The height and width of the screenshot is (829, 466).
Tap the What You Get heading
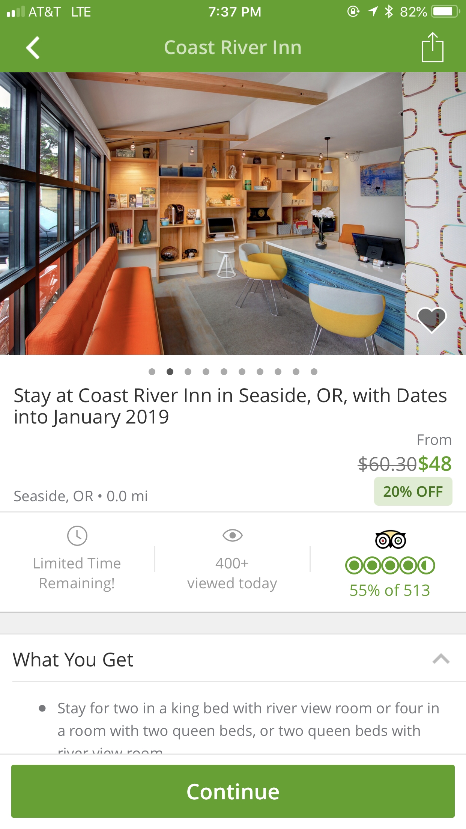tap(73, 660)
